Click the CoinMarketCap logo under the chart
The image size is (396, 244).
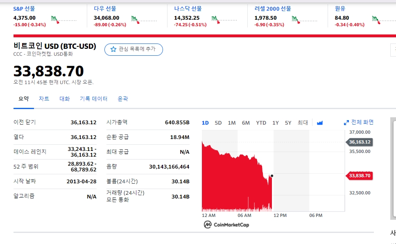[226, 225]
